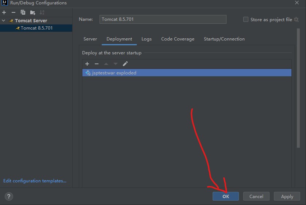306x205 pixels.
Task: Switch to the Deployment tab
Action: pyautogui.click(x=119, y=39)
